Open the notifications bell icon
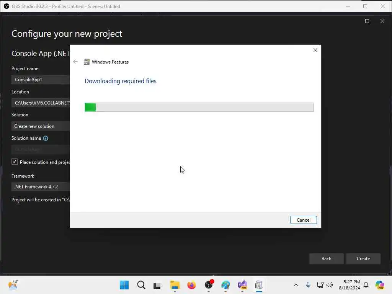 pyautogui.click(x=366, y=285)
